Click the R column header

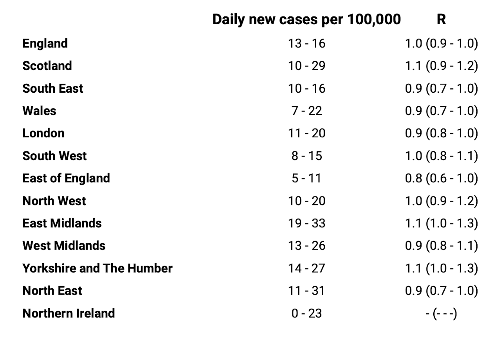(x=441, y=20)
